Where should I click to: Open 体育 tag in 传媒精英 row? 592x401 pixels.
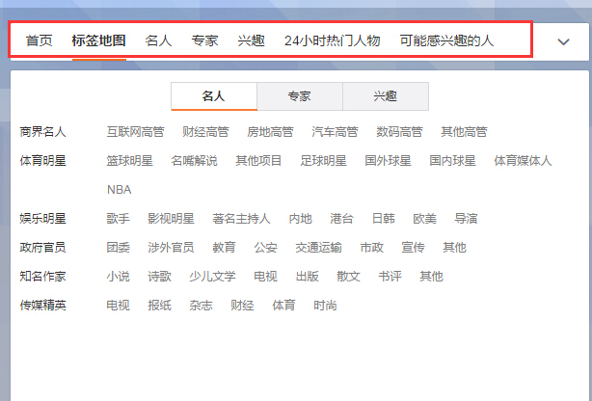click(x=283, y=306)
